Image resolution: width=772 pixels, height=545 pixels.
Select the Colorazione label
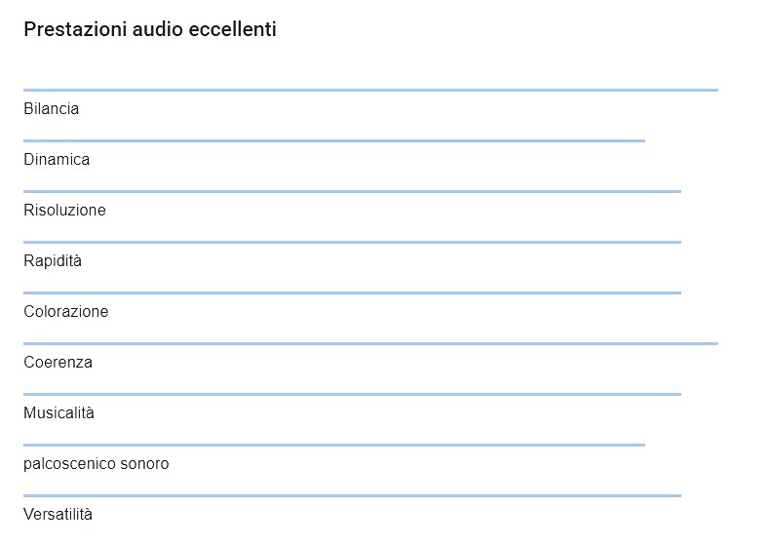[66, 312]
